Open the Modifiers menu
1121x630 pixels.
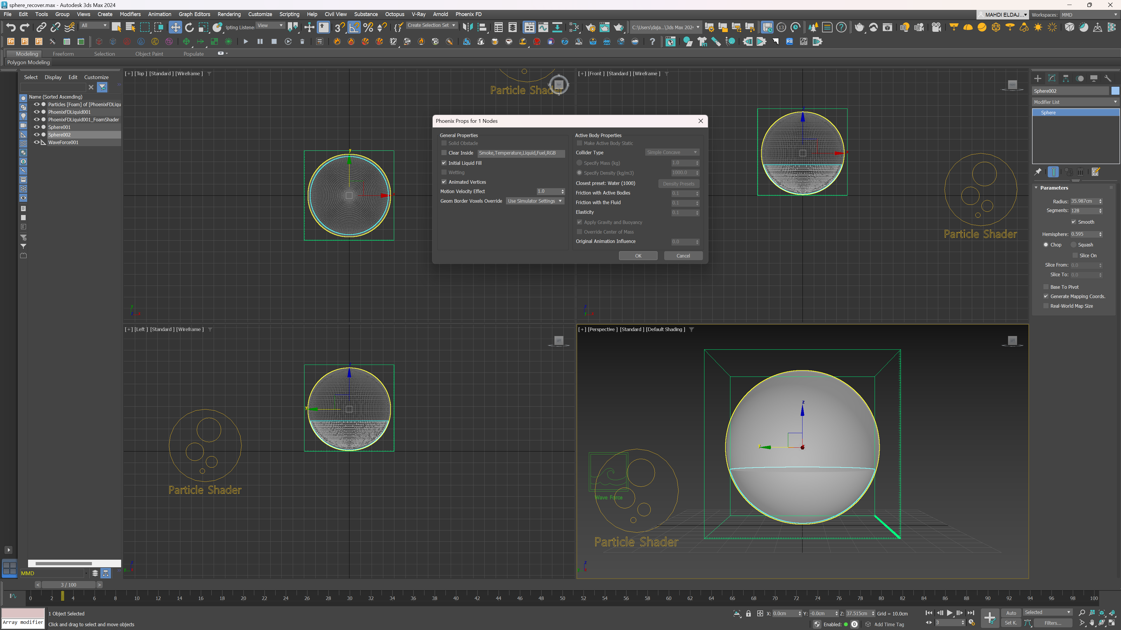coord(130,14)
